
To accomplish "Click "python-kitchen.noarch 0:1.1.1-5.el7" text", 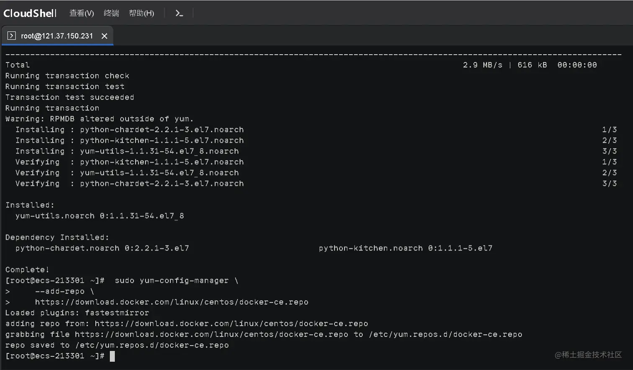I will (406, 248).
